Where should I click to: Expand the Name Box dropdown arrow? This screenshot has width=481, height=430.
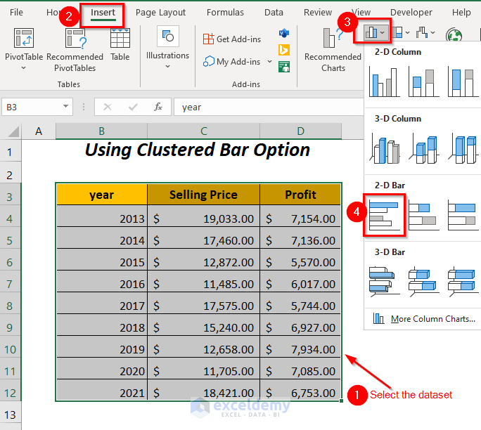66,107
